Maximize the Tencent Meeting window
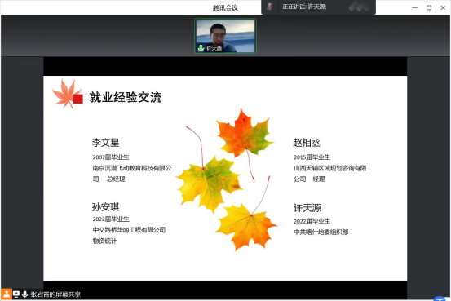451x301 pixels. point(429,7)
